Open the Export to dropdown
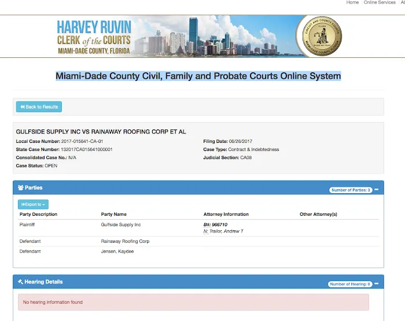This screenshot has width=405, height=321. coord(33,204)
